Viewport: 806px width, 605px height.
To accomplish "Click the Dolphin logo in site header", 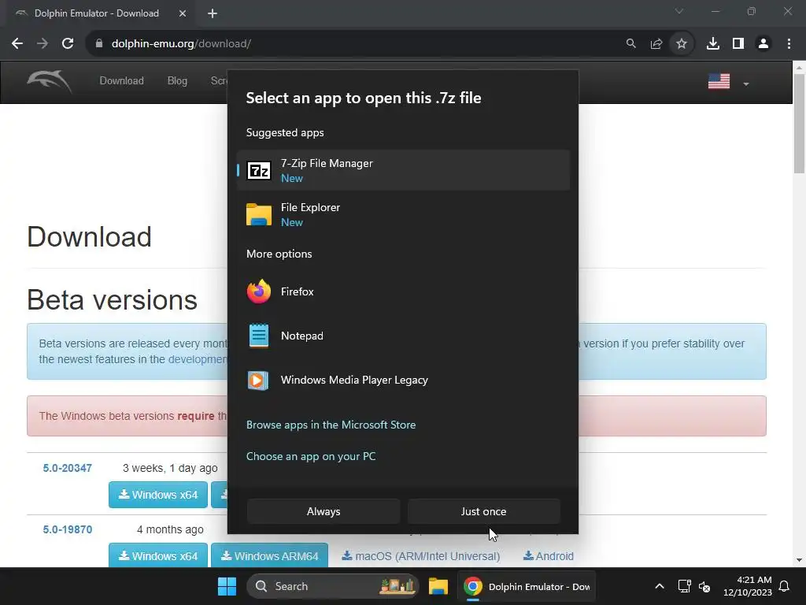I will pyautogui.click(x=50, y=81).
